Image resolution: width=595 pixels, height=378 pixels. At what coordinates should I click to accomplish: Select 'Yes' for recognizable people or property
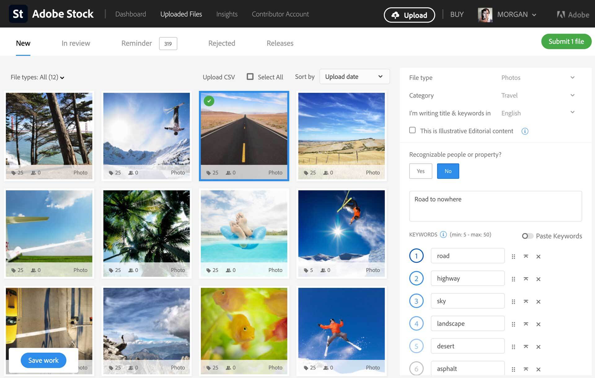(x=420, y=170)
